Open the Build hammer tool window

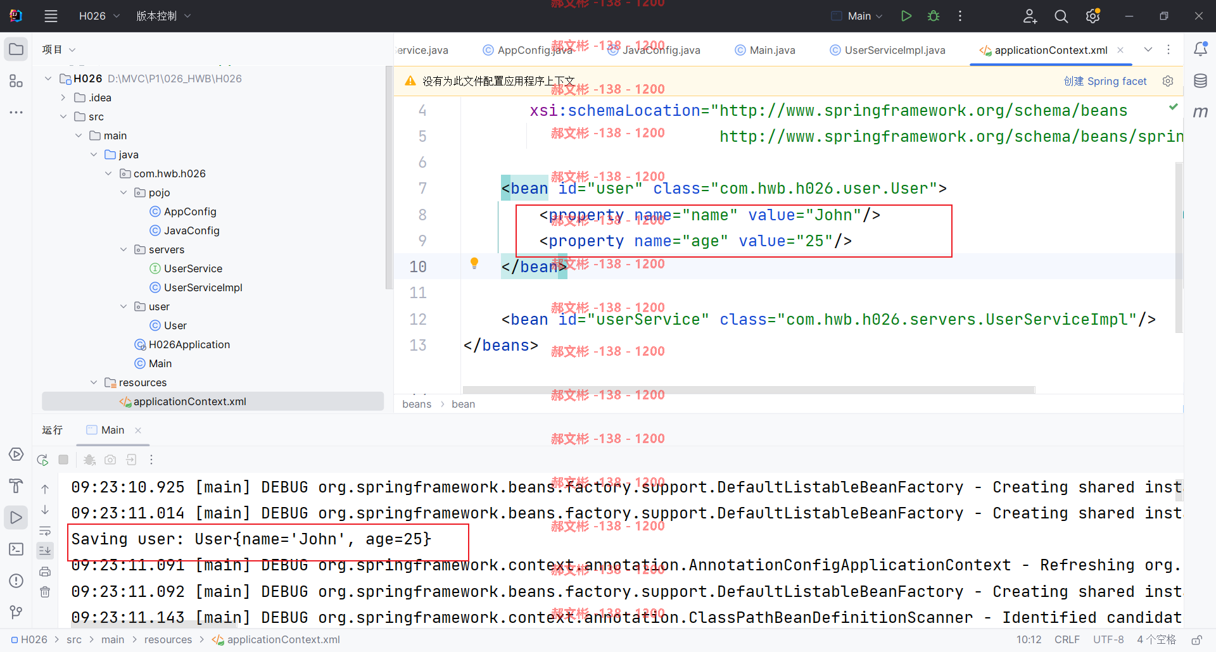16,486
